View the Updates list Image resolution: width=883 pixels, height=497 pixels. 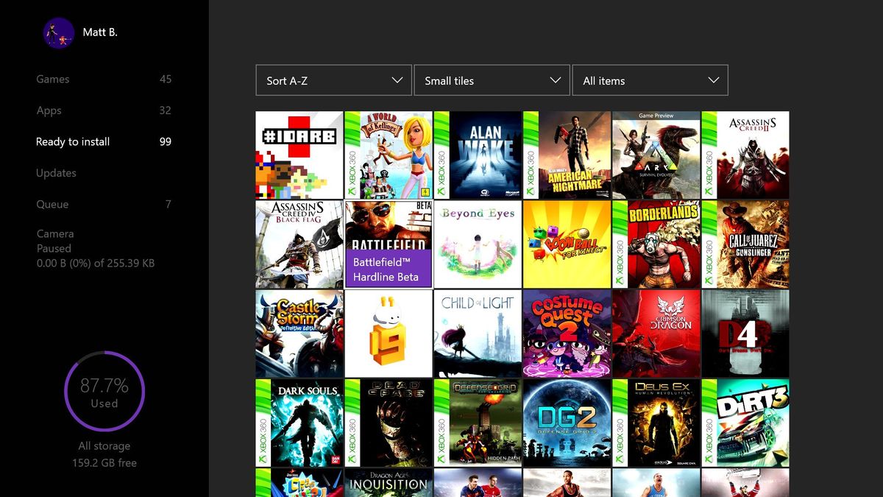pos(56,173)
